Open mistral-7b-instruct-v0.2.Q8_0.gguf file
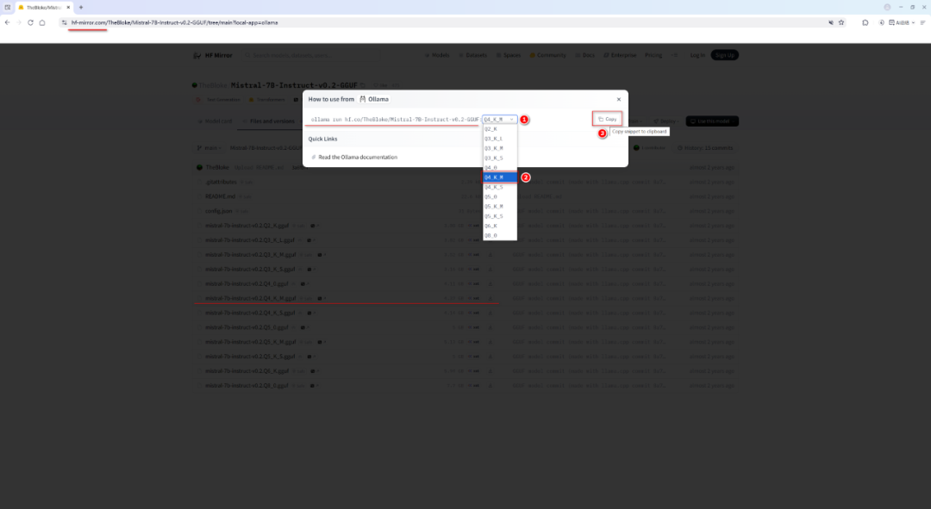The image size is (931, 509). point(247,386)
